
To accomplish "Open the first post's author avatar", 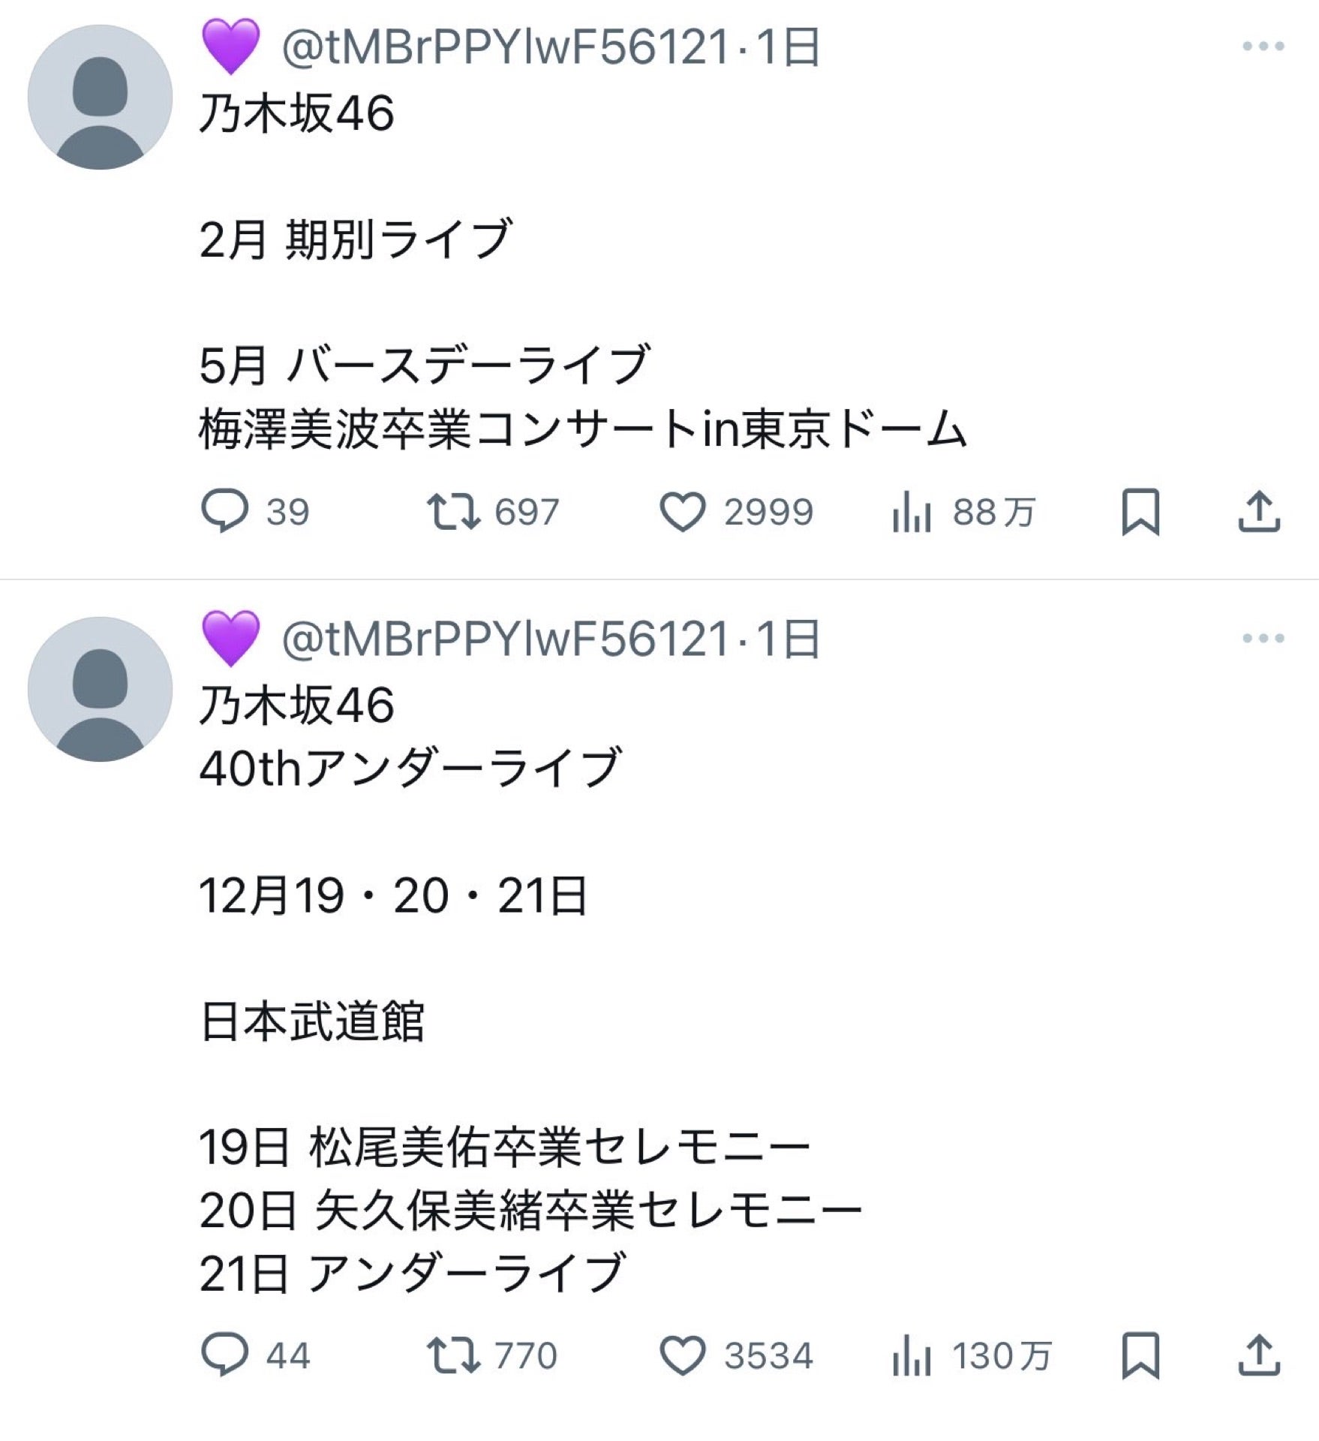I will [x=100, y=97].
